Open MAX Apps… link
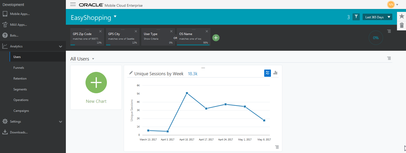Viewport: 406px width, 153px height. tap(18, 25)
